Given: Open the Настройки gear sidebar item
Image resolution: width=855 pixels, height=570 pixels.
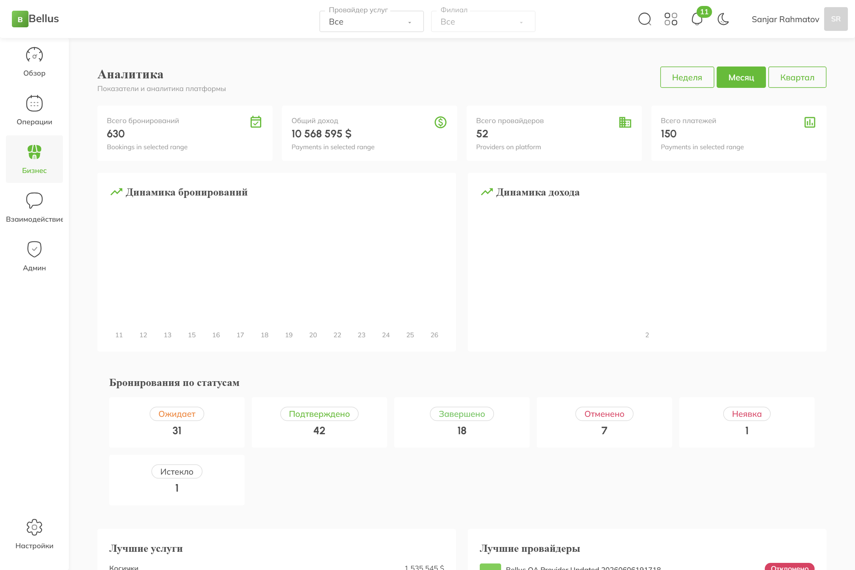Looking at the screenshot, I should pyautogui.click(x=34, y=534).
